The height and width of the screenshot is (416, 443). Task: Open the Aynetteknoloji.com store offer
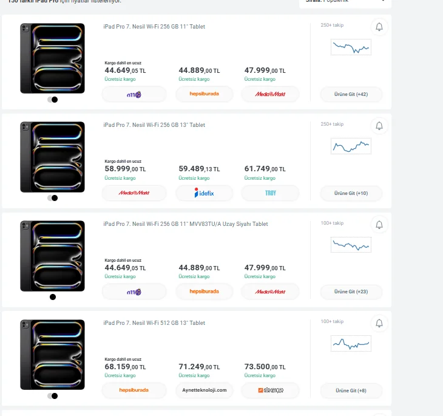[x=205, y=390]
